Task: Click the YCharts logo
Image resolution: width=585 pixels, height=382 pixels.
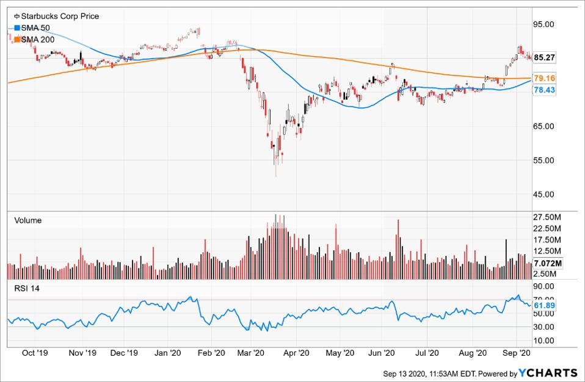Action: pos(547,372)
